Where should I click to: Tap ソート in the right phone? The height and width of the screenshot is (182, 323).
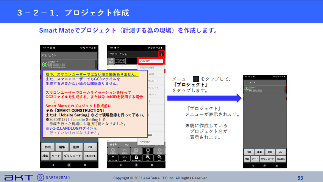(x=255, y=159)
